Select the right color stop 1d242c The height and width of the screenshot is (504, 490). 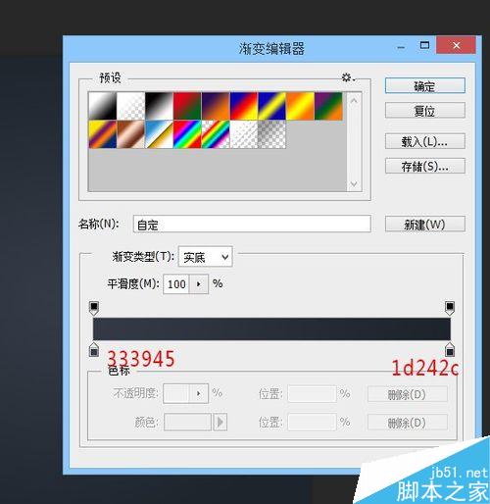[450, 349]
